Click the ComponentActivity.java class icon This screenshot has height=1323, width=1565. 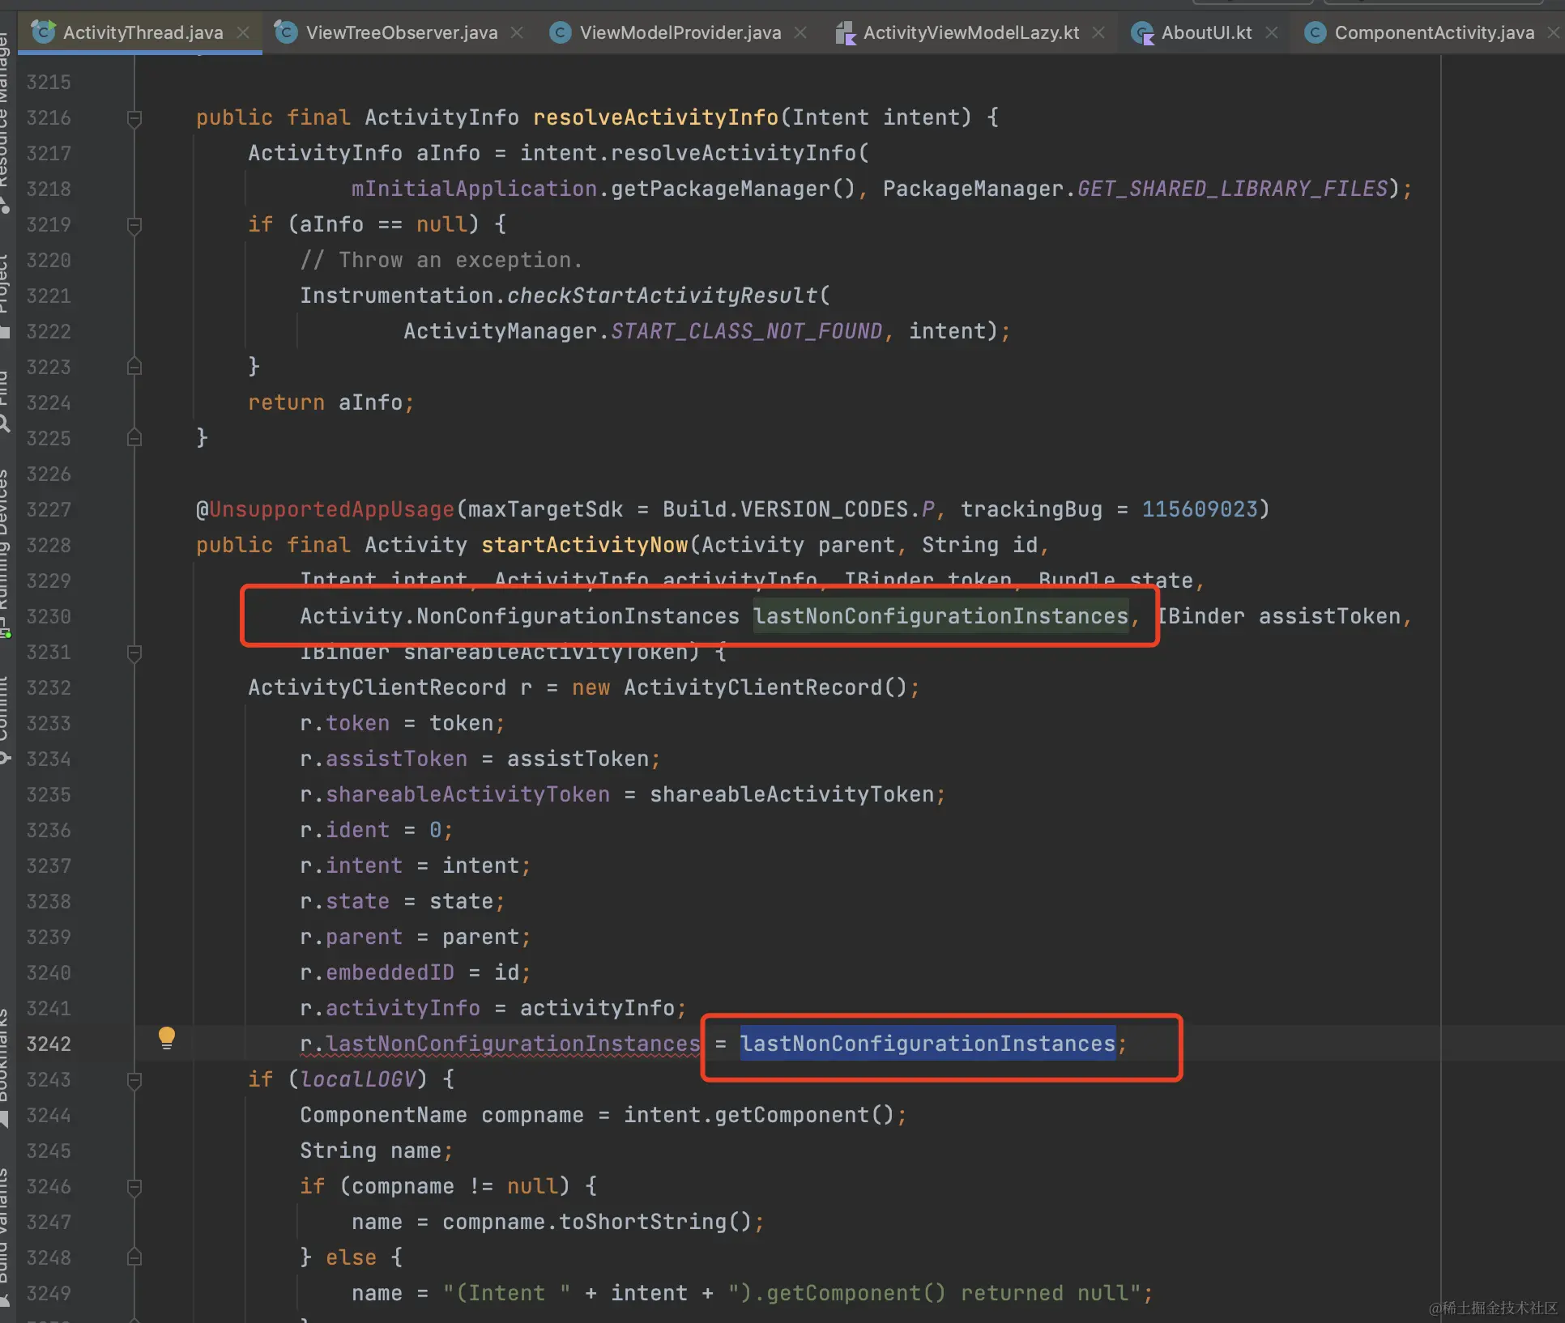(x=1316, y=32)
